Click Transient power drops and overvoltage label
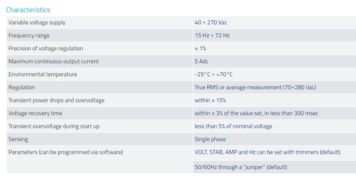The image size is (356, 180). (56, 101)
